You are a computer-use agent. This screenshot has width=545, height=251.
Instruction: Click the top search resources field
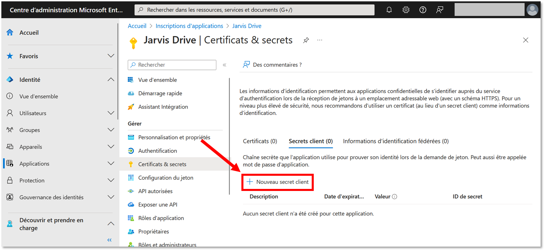254,10
